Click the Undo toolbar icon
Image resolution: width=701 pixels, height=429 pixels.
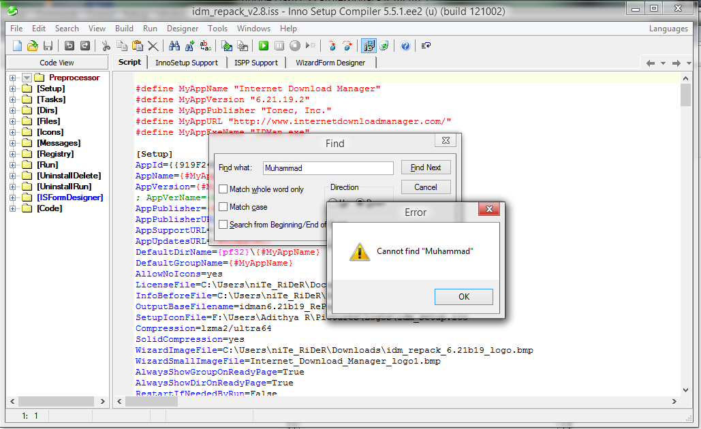coord(69,46)
